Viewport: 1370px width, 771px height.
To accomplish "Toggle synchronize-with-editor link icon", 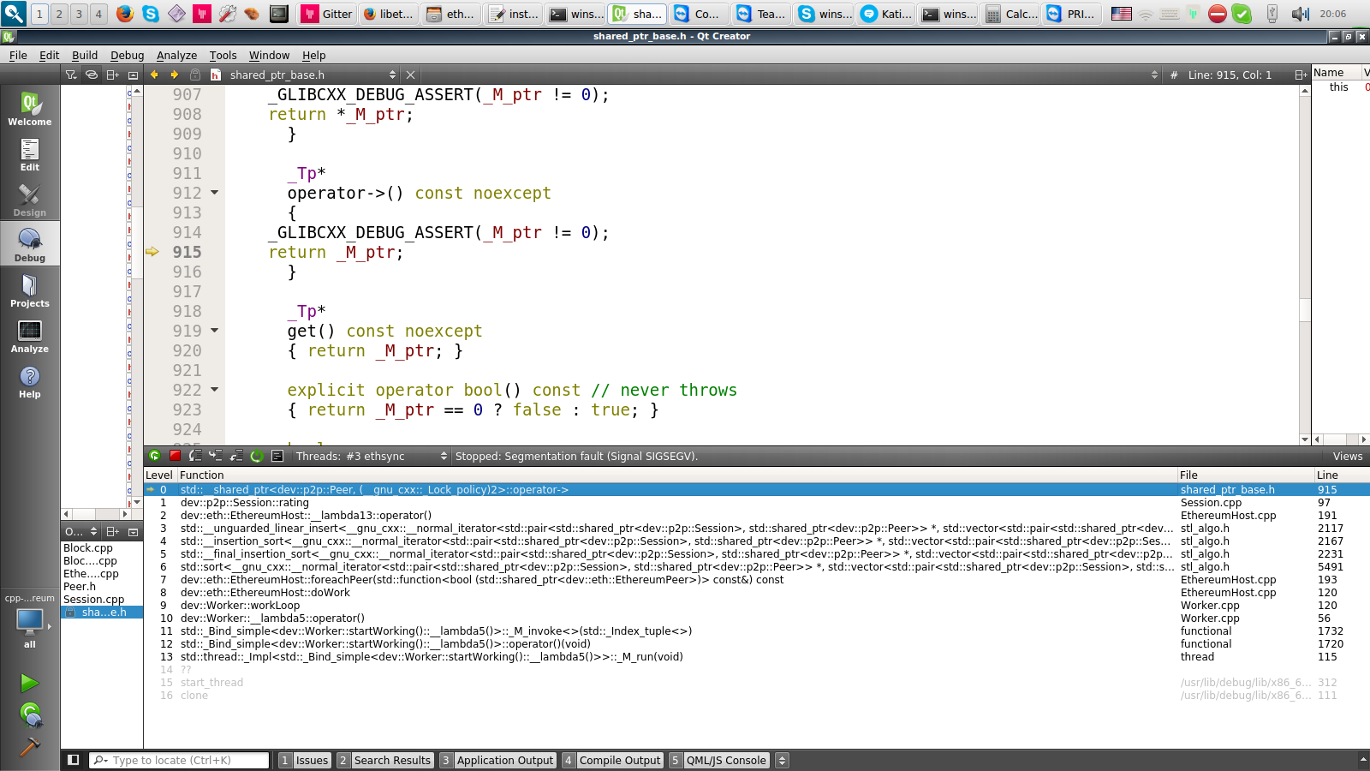I will [x=92, y=75].
